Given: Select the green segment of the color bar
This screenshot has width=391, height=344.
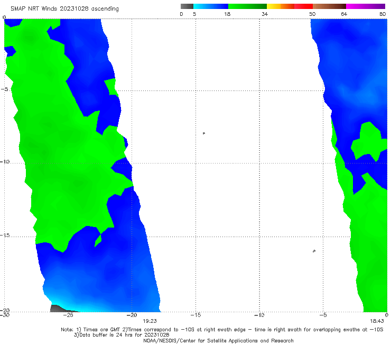Looking at the screenshot, I should pyautogui.click(x=247, y=6).
